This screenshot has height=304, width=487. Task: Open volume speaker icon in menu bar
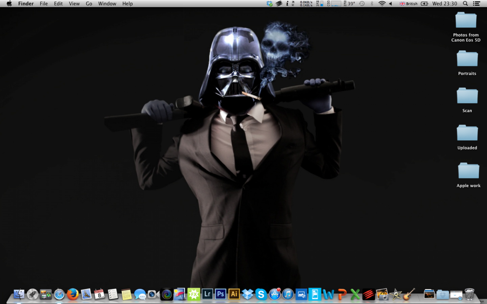tap(391, 4)
